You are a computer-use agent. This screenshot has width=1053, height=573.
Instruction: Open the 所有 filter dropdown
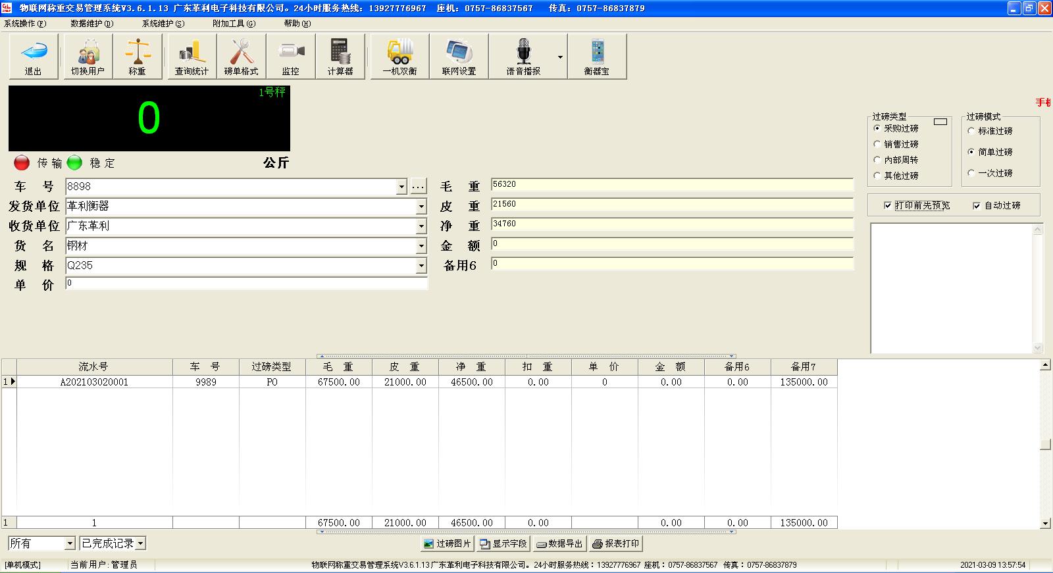70,543
